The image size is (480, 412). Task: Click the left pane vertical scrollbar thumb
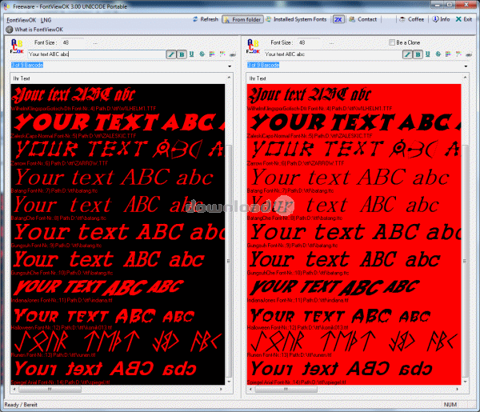[229, 261]
